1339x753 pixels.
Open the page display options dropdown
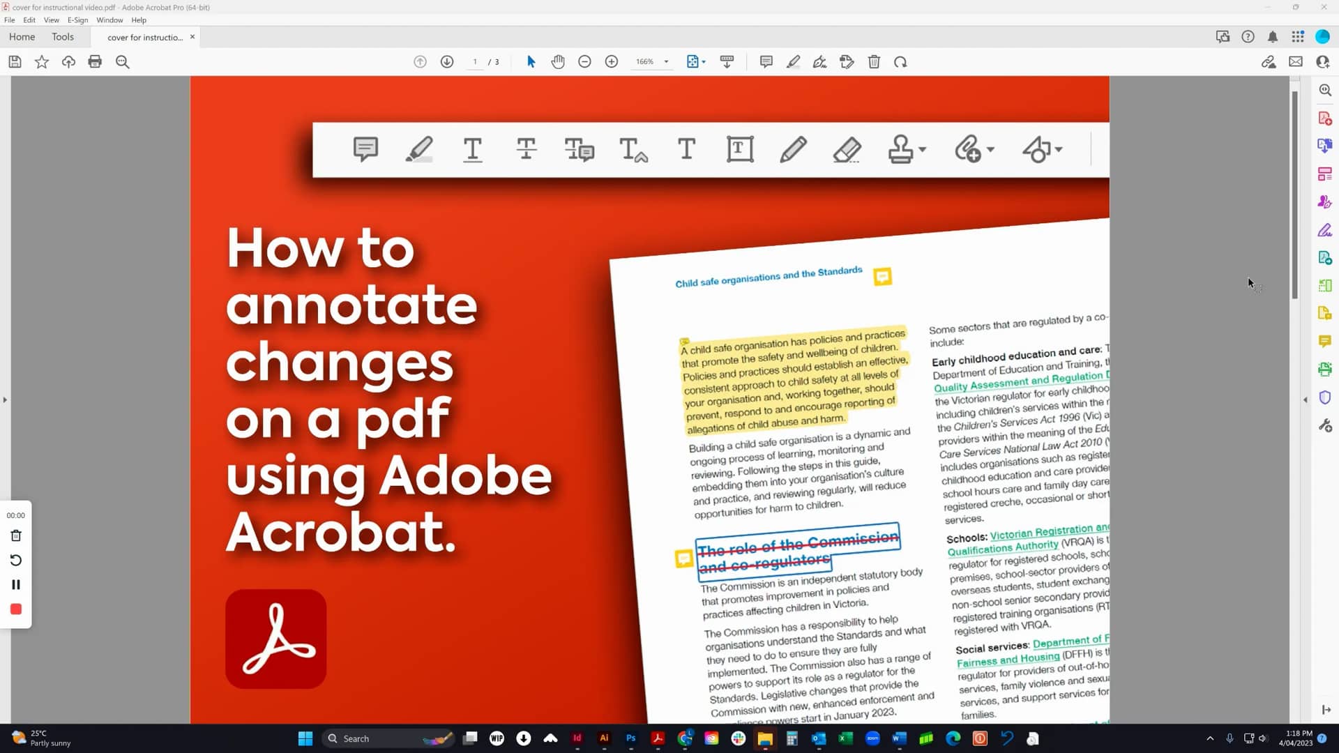pos(704,62)
